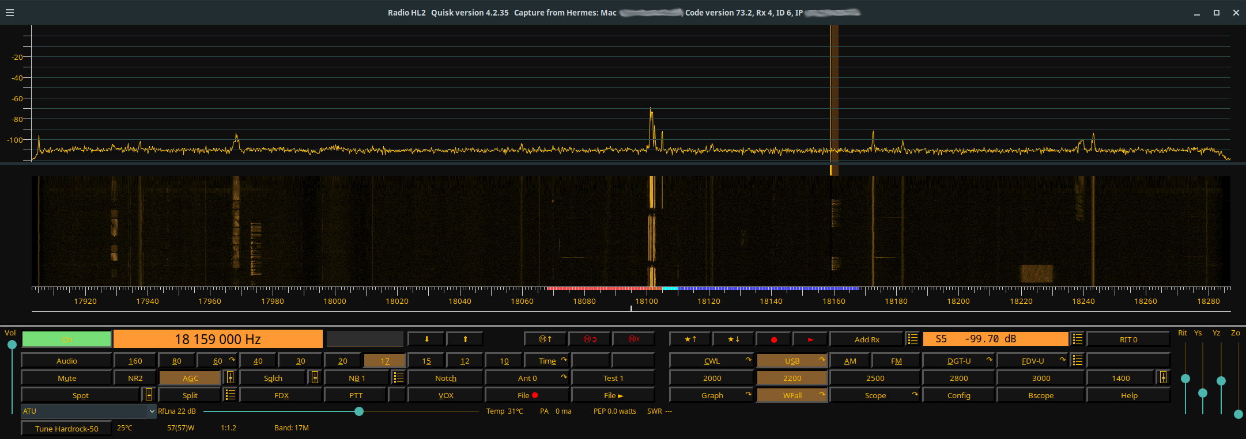Viewport: 1246px width, 439px height.
Task: Toggle the green On power button
Action: click(67, 339)
